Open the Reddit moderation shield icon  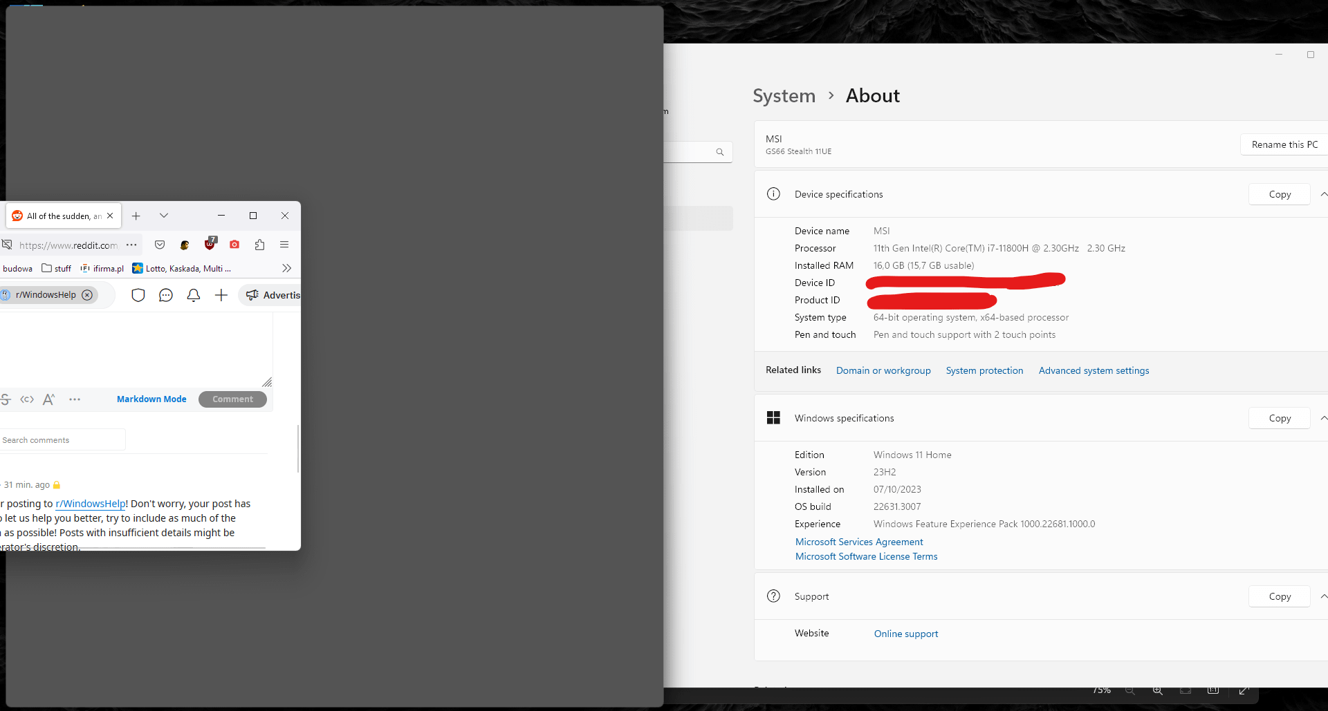click(x=138, y=296)
